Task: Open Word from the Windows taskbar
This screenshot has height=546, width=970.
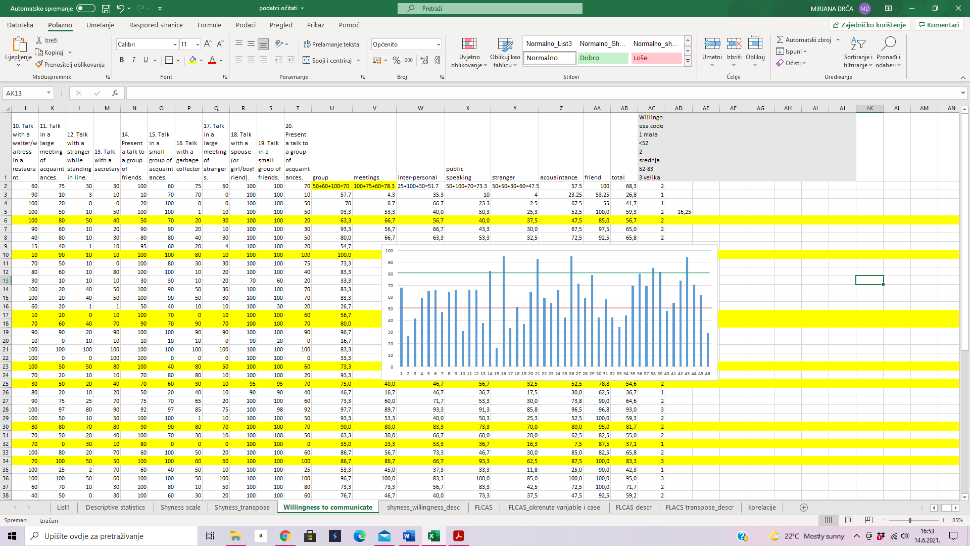Action: click(409, 536)
